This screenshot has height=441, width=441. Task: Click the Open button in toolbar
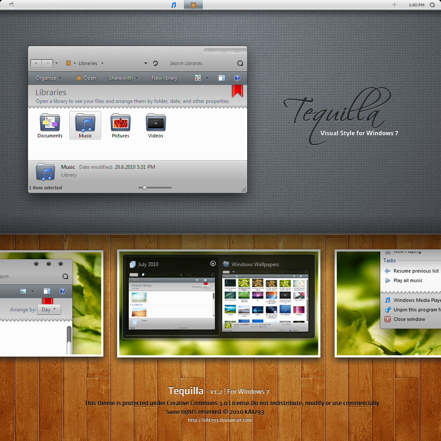pos(86,78)
